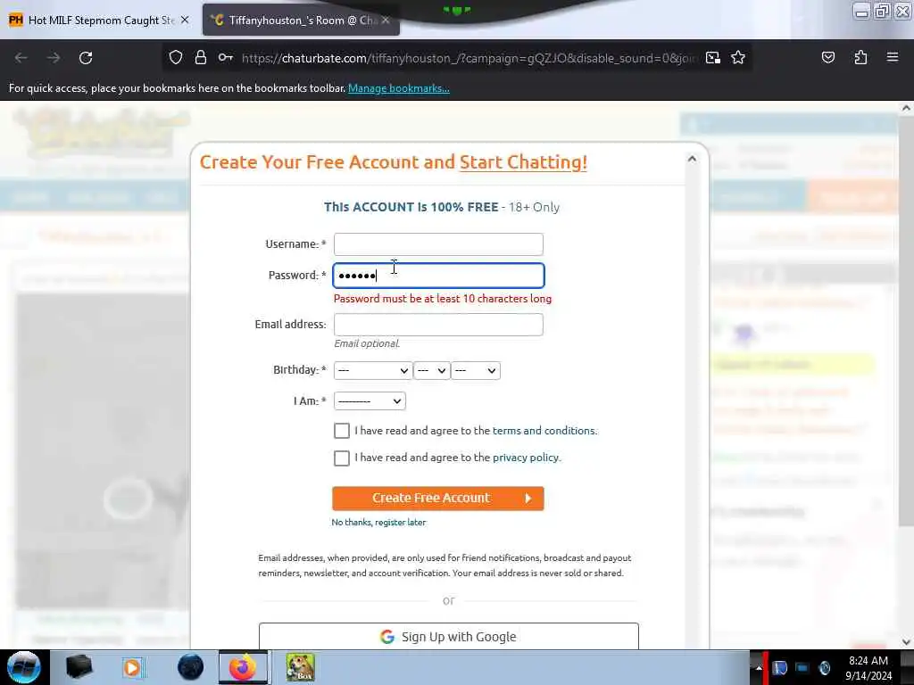
Task: Close the Tiffanyhouston_'s Room tab
Action: click(x=386, y=20)
